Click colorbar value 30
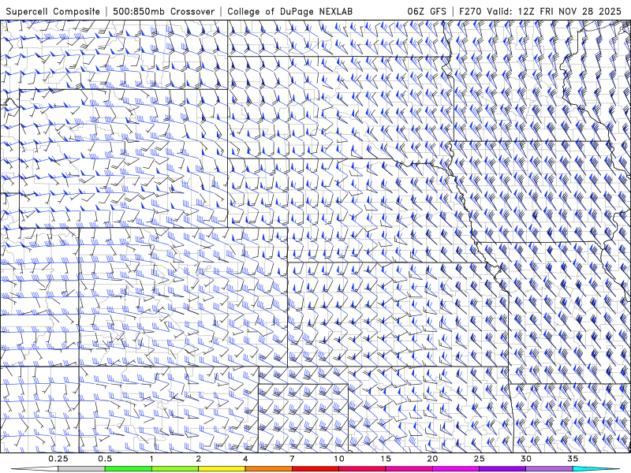The image size is (631, 473). pyautogui.click(x=525, y=459)
